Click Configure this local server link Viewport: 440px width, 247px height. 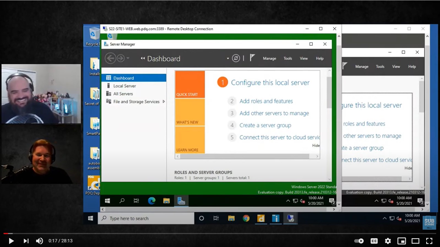point(270,83)
